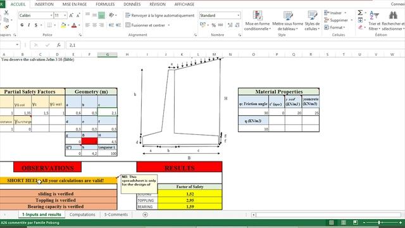Viewport: 405px width, 228px height.
Task: Open the DONNÉES ribbon tab
Action: (132, 4)
